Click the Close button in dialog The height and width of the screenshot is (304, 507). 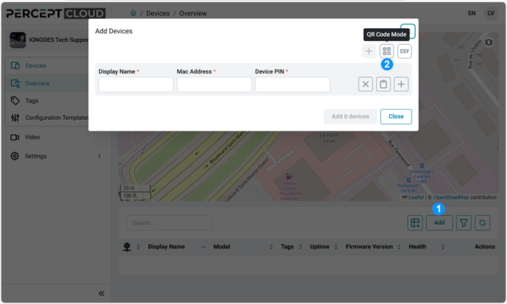tap(396, 116)
